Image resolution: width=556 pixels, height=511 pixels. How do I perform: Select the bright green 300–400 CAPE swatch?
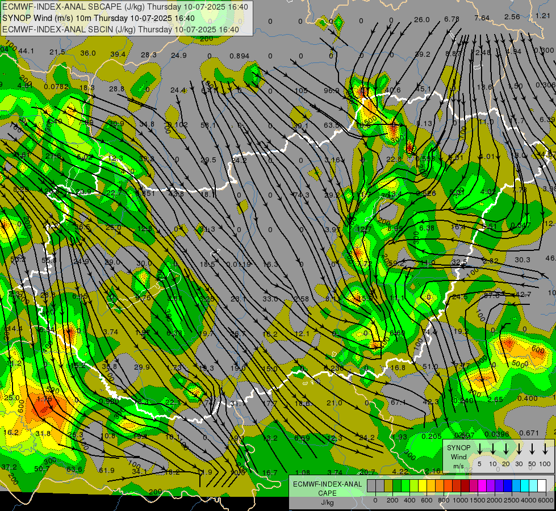(x=405, y=486)
